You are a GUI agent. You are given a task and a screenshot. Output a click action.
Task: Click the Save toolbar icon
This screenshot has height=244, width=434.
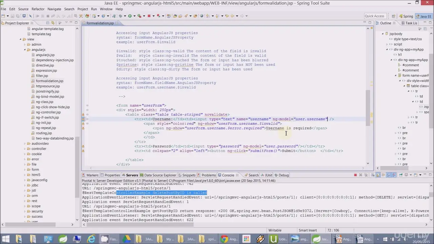coord(13,16)
